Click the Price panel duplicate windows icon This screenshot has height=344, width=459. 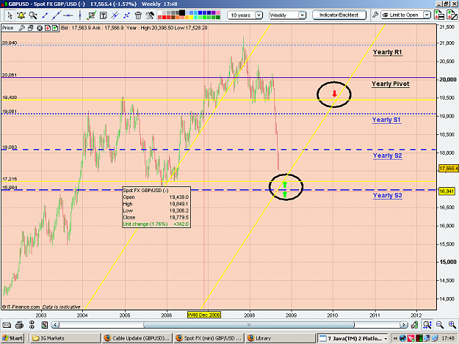click(x=30, y=28)
